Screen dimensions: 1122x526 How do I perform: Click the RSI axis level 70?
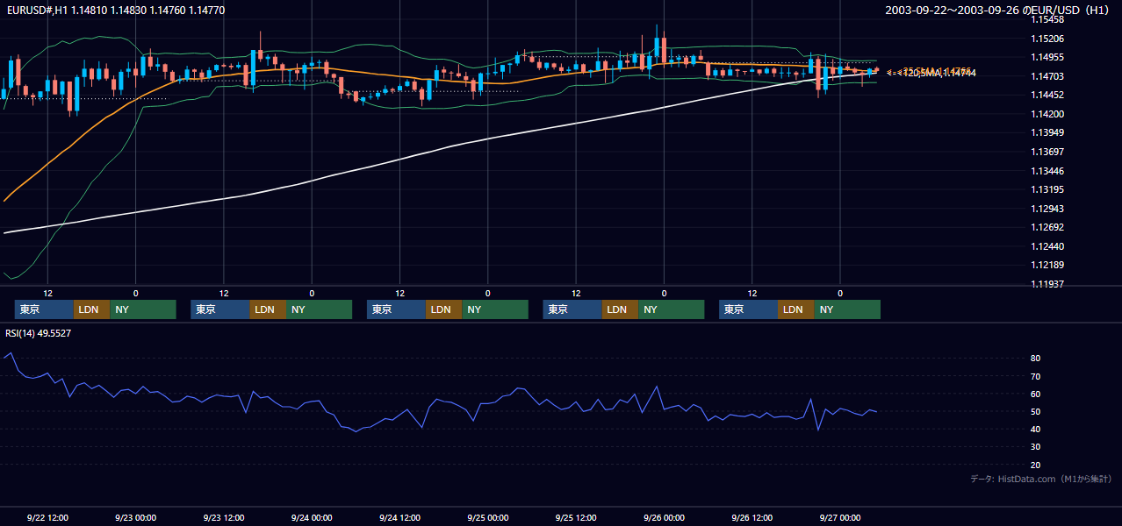pyautogui.click(x=1036, y=376)
